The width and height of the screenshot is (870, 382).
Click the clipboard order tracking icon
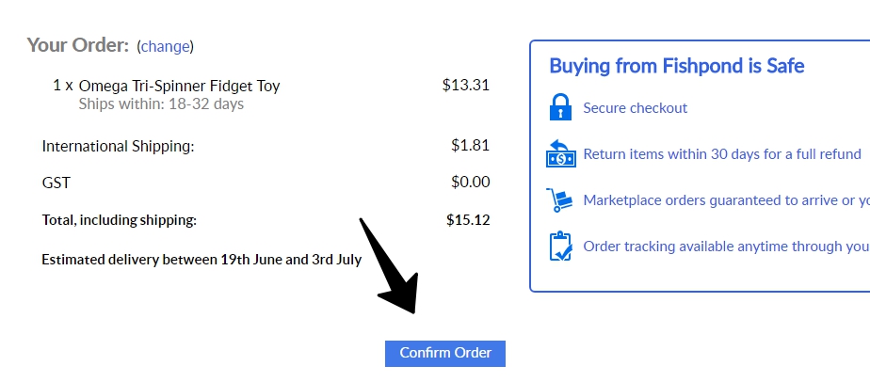point(561,246)
